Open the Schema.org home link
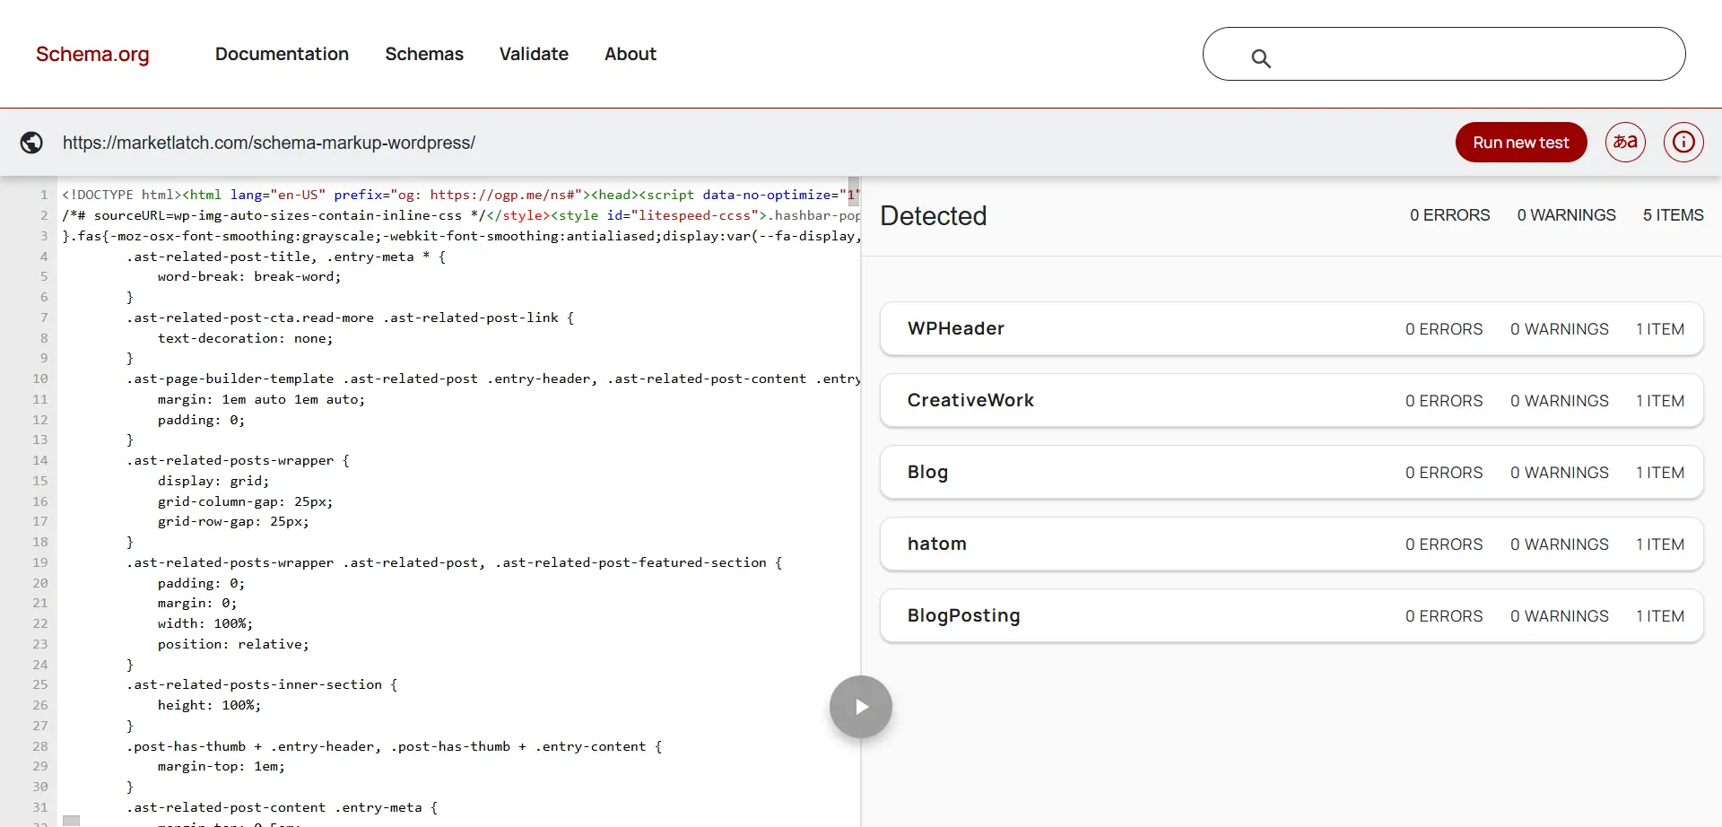The width and height of the screenshot is (1722, 827). [92, 54]
